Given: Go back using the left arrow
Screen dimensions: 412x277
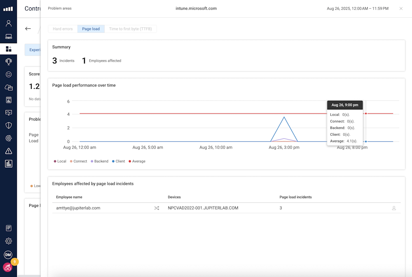Looking at the screenshot, I should (x=28, y=29).
